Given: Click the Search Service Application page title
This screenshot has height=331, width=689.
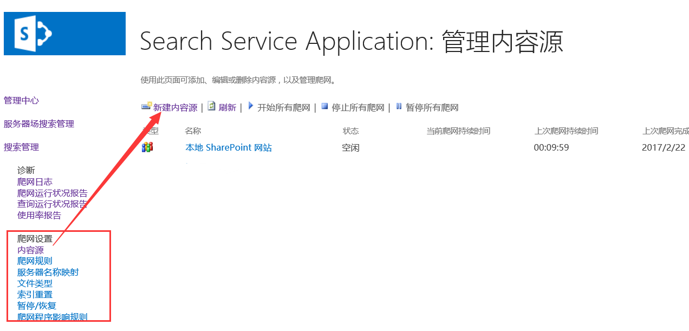Looking at the screenshot, I should [352, 42].
